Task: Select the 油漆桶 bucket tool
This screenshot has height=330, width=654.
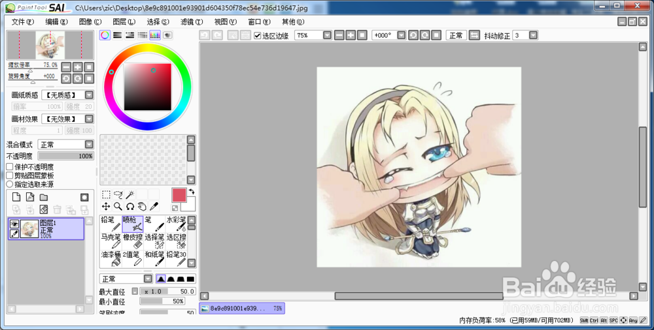Action: tap(111, 258)
